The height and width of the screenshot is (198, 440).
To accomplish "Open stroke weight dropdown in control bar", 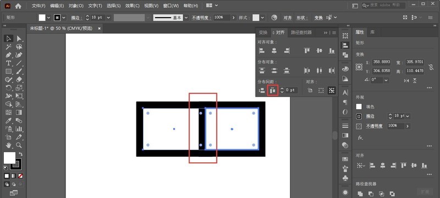I will (x=108, y=18).
